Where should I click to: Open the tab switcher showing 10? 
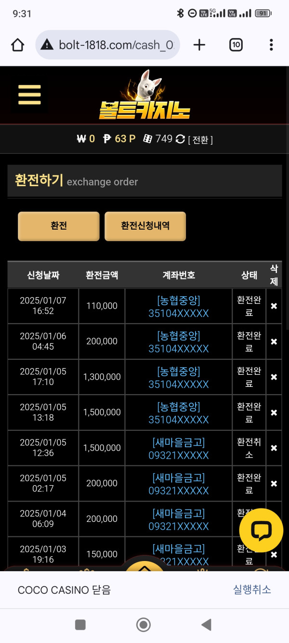coord(236,45)
